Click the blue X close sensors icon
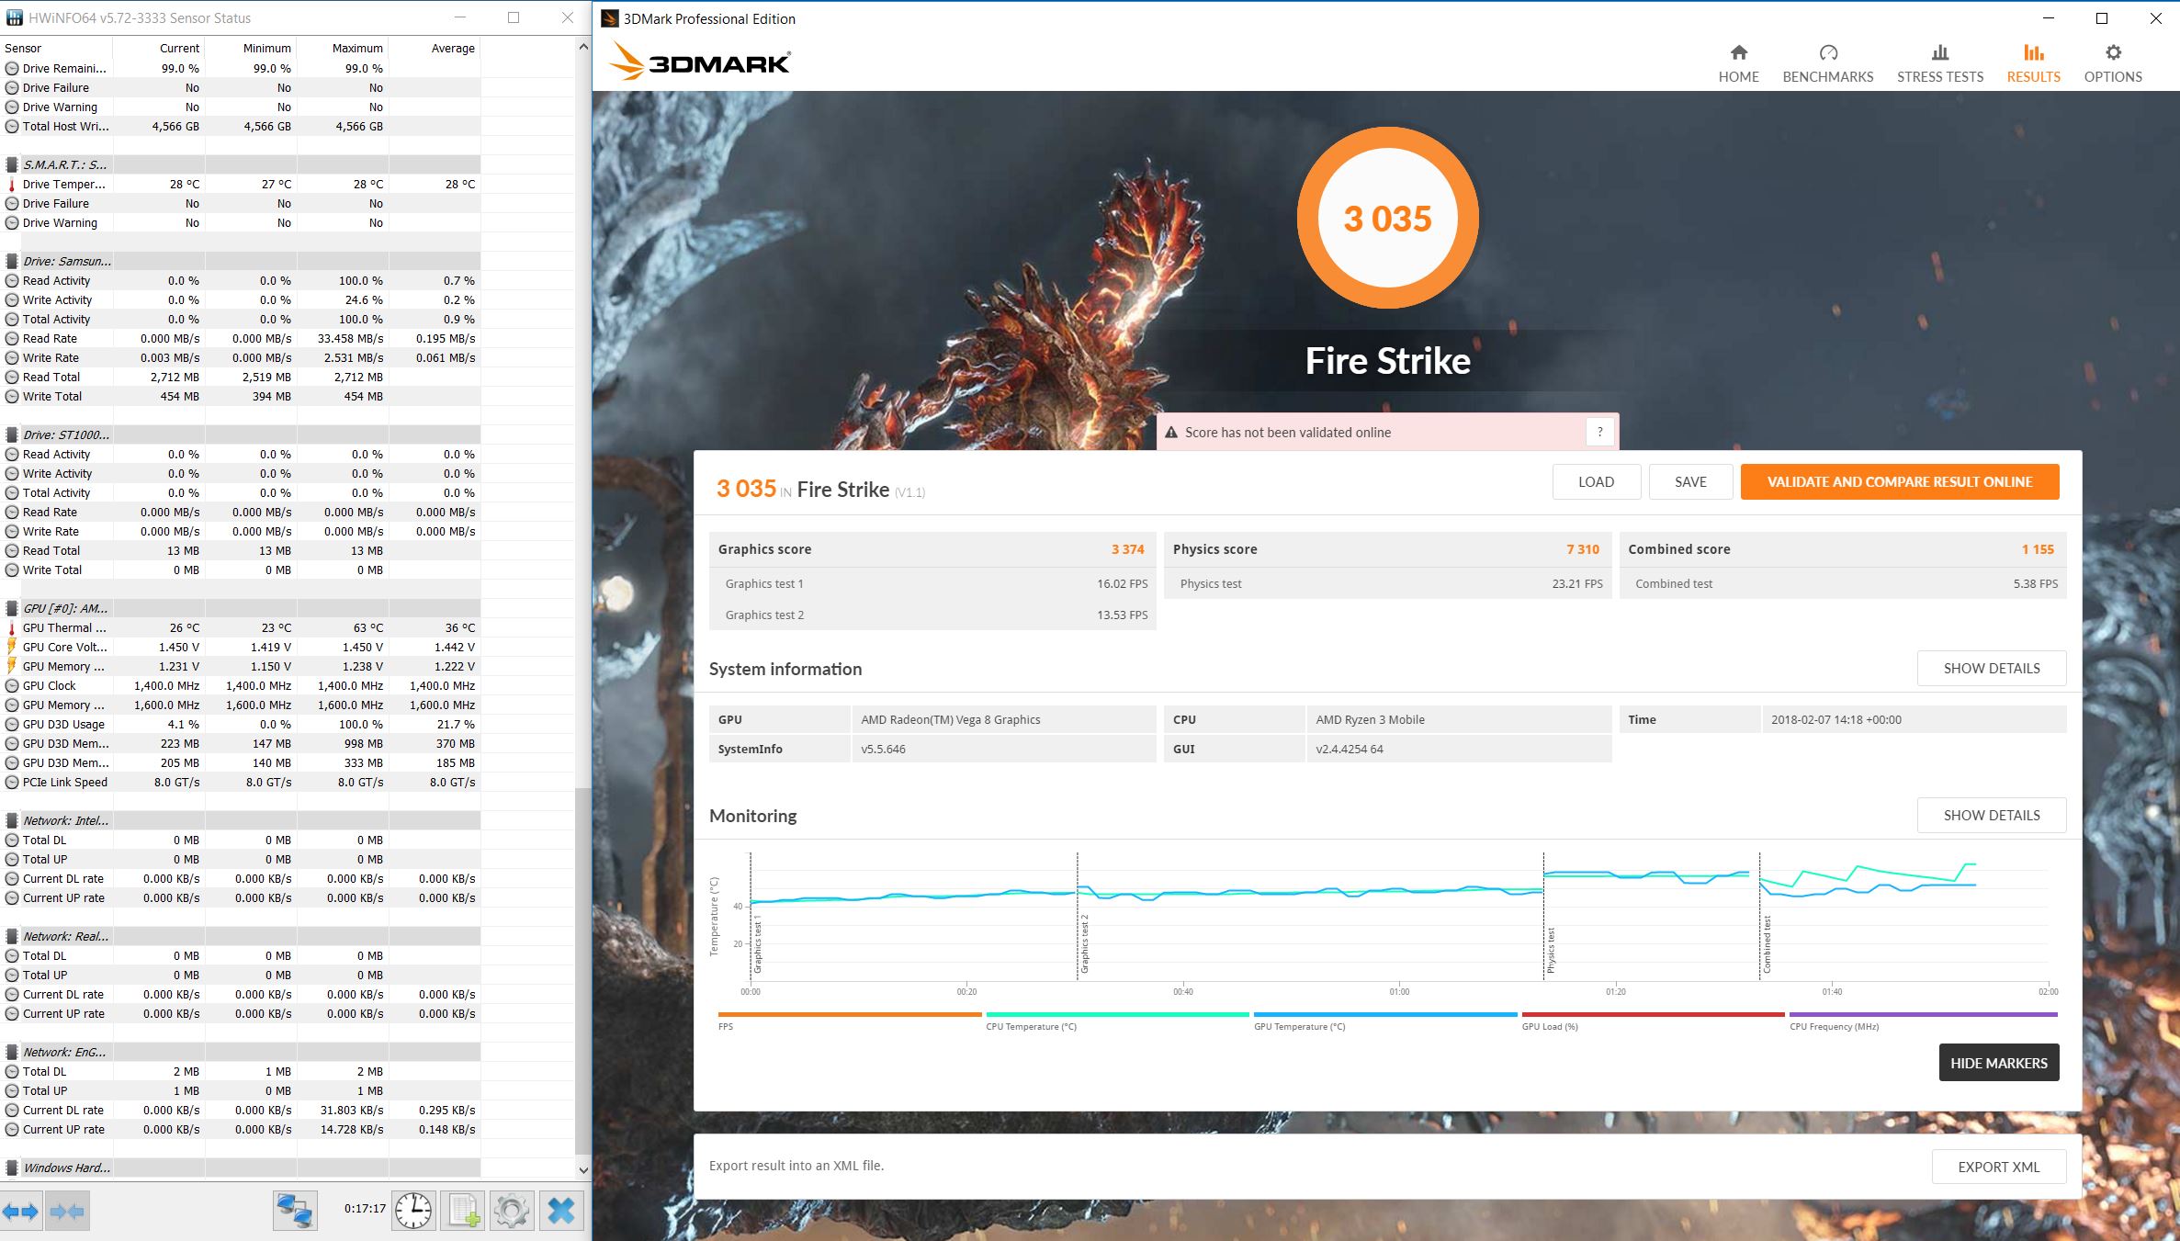The height and width of the screenshot is (1241, 2180). 561,1211
